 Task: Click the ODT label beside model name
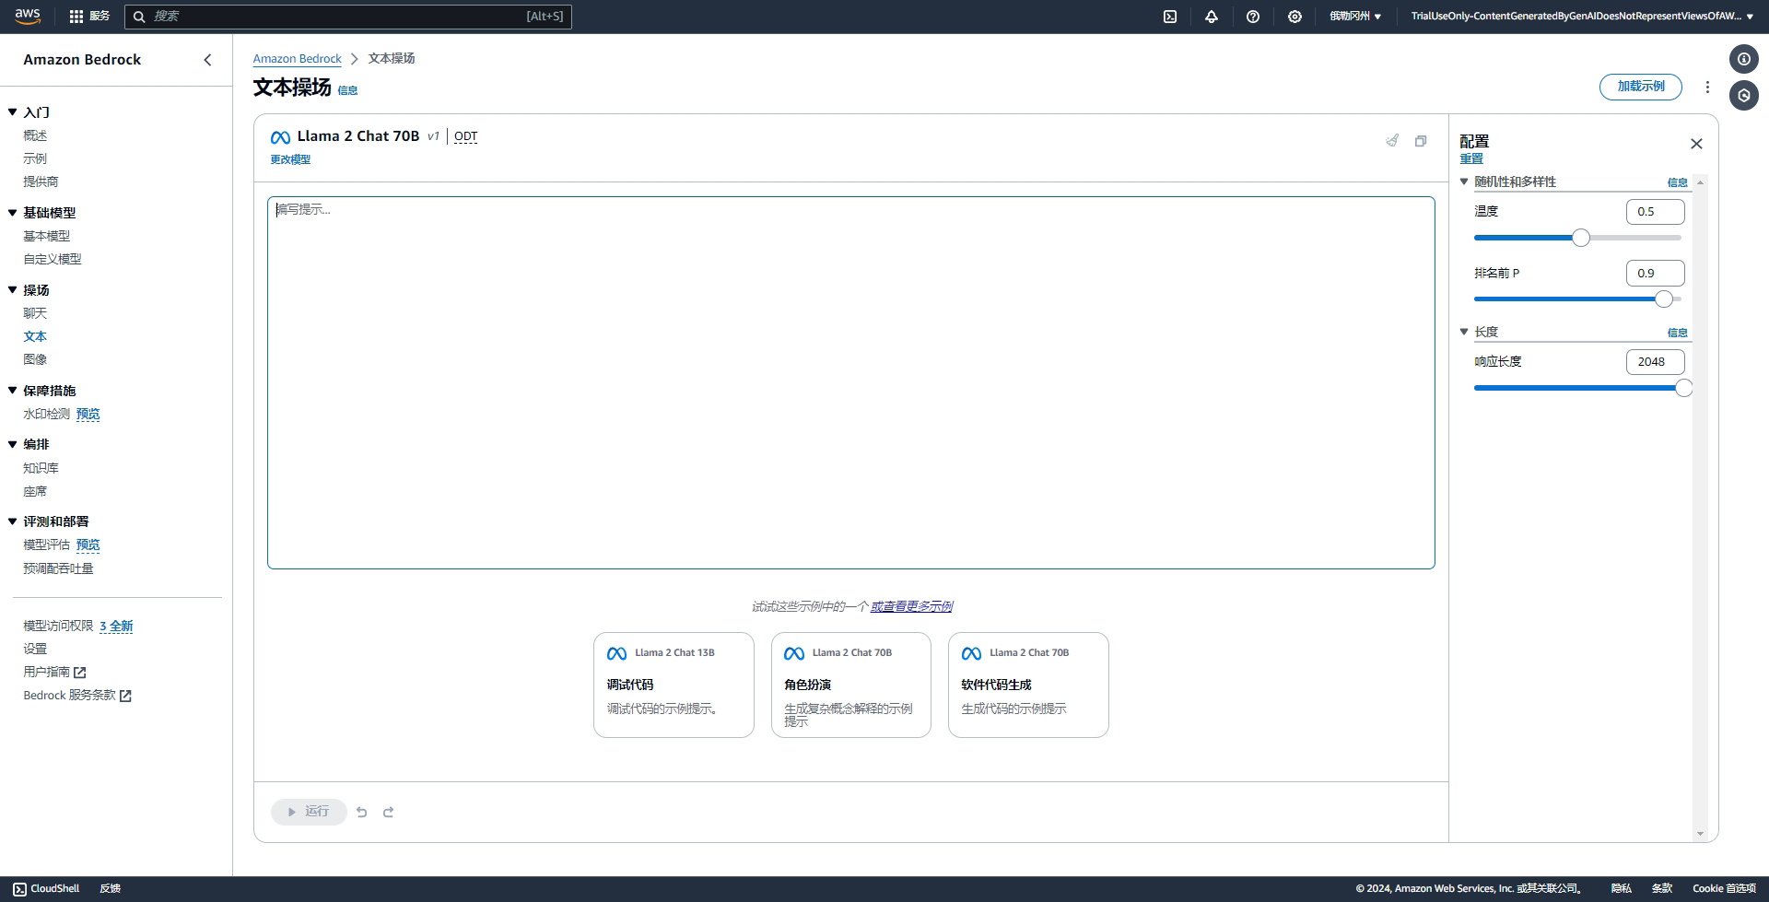pyautogui.click(x=465, y=136)
